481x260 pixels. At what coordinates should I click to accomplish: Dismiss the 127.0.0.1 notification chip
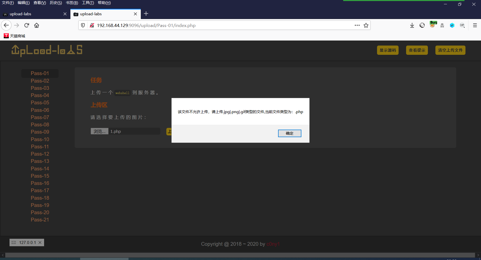click(40, 242)
